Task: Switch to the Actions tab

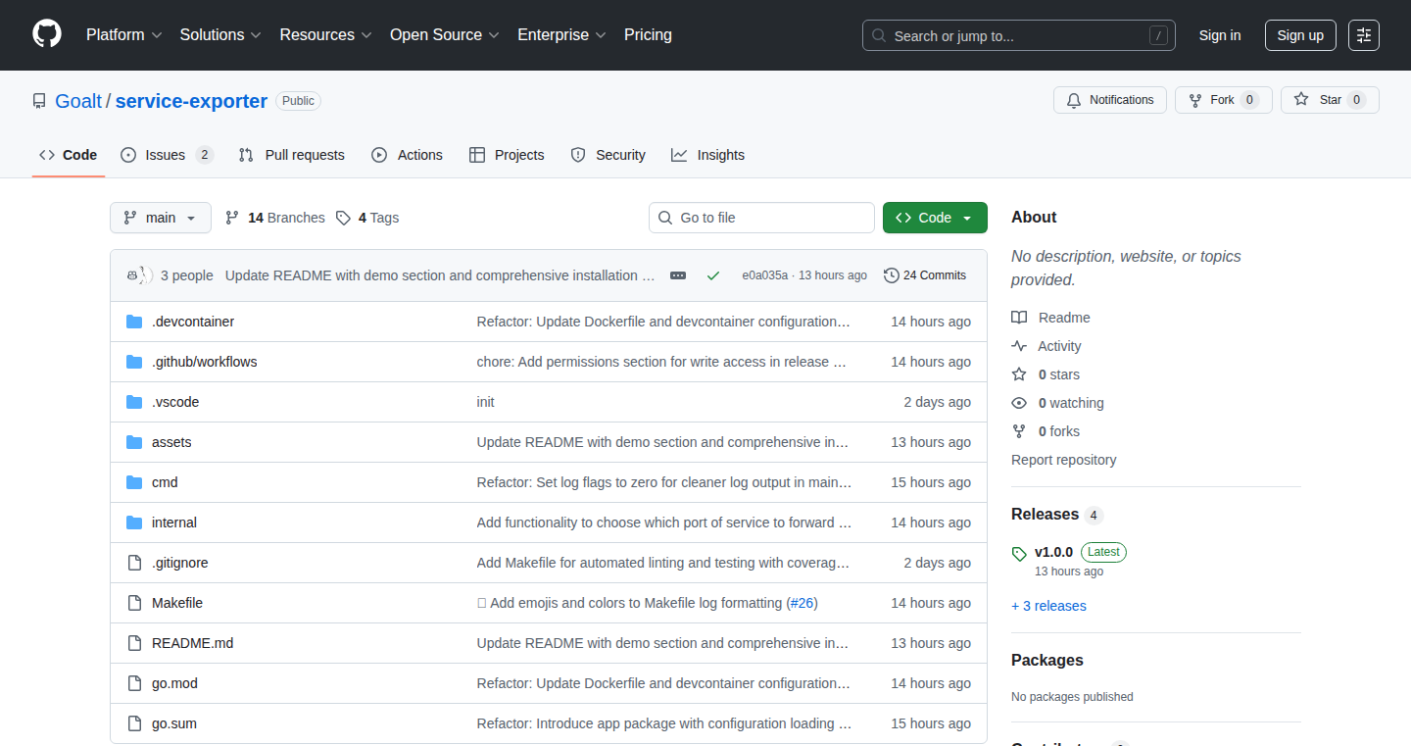Action: 407,155
